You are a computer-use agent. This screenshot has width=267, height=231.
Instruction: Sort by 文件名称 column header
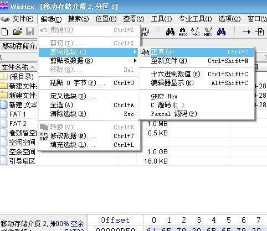pyautogui.click(x=18, y=67)
